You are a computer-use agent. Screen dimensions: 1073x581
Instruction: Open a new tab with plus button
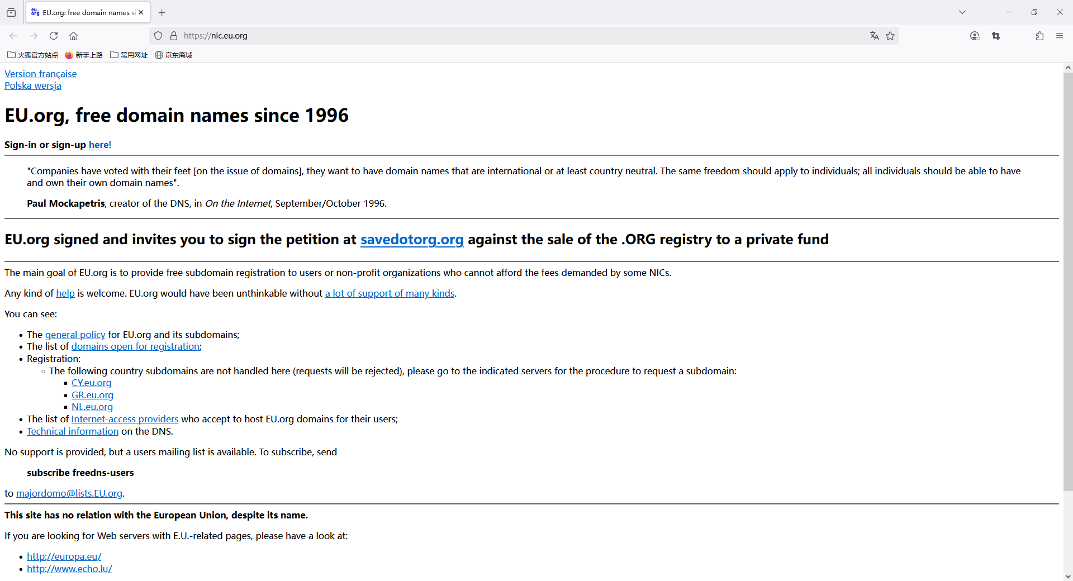pyautogui.click(x=162, y=12)
